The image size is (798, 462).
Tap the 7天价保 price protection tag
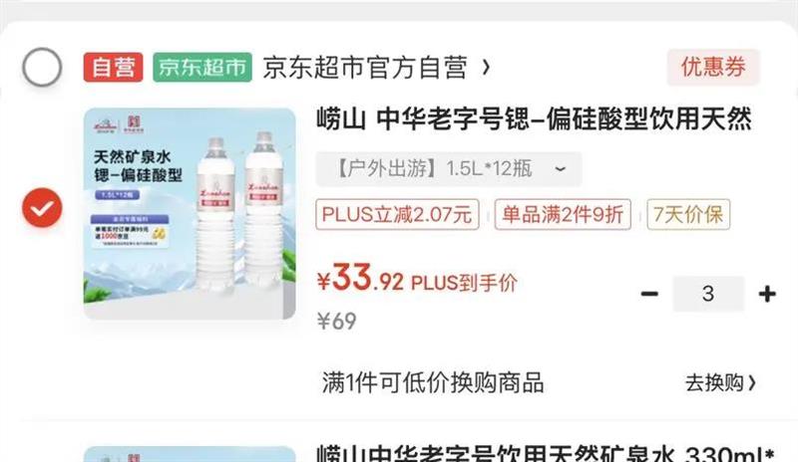[x=688, y=214]
